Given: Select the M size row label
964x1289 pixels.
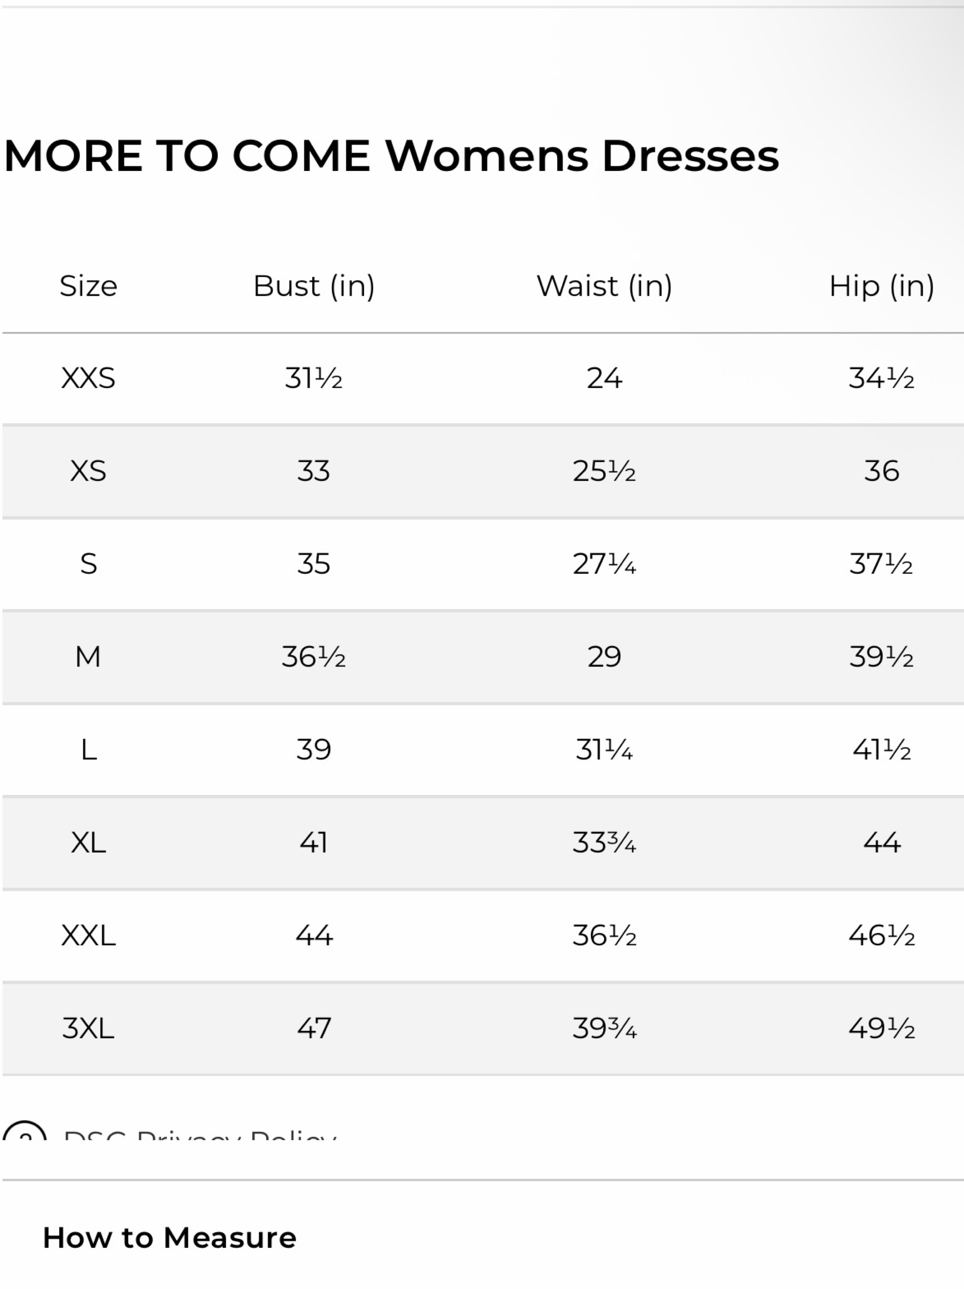Looking at the screenshot, I should click(x=88, y=657).
